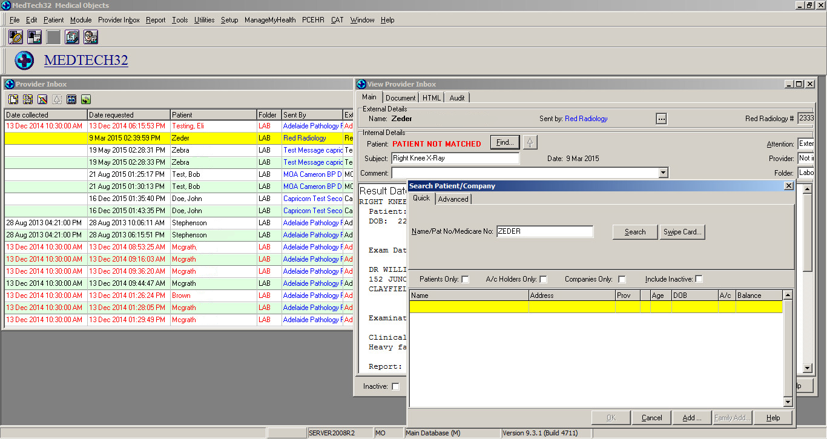
Task: Click the Address column header in search results
Action: (572, 295)
